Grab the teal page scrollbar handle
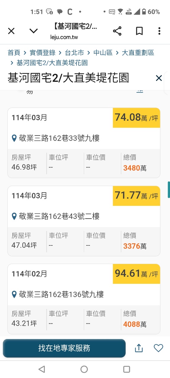Screen dimensions: 170x378 click(169, 190)
